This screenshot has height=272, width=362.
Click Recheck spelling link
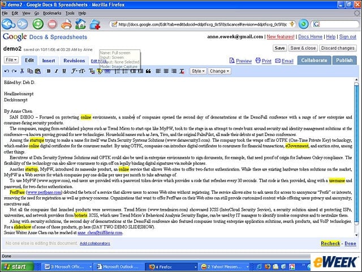pos(330,243)
